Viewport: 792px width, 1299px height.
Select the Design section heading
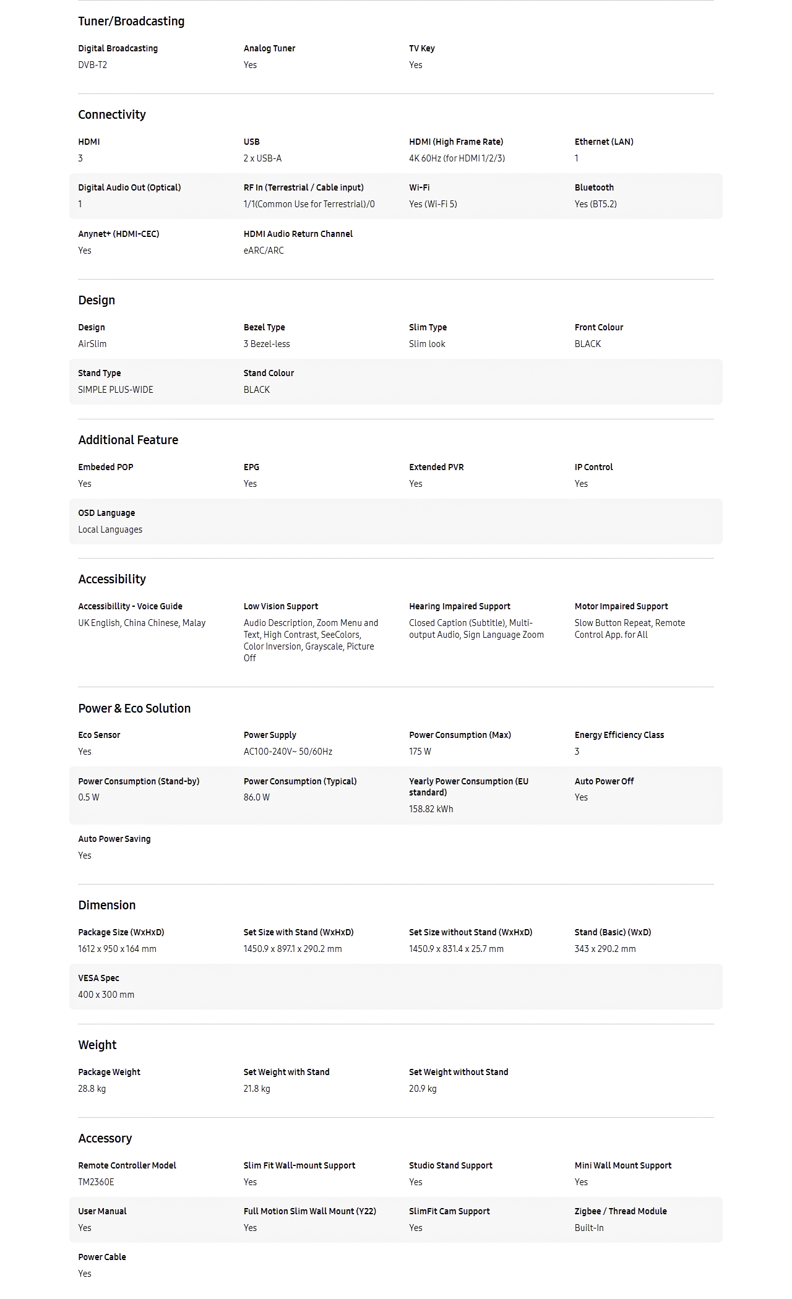pos(97,301)
